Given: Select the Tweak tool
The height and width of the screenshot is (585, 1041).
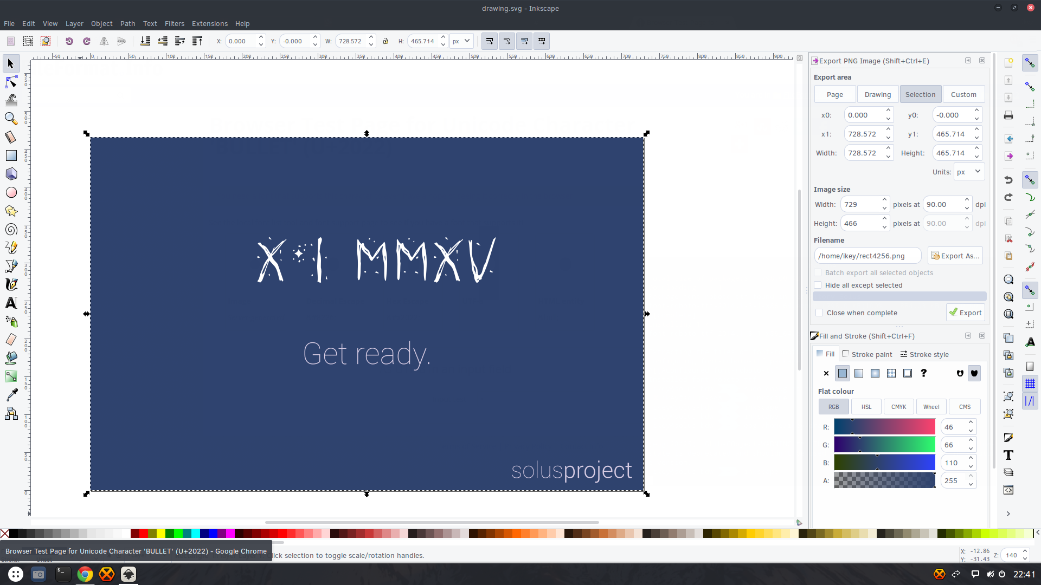Looking at the screenshot, I should point(11,100).
